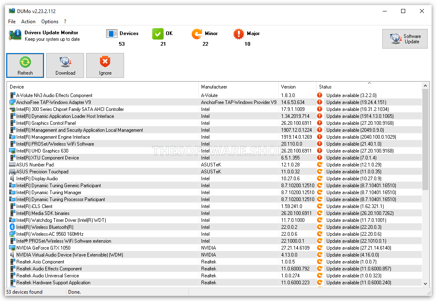Click the scrollbar down arrow
This screenshot has width=437, height=301.
click(x=425, y=284)
